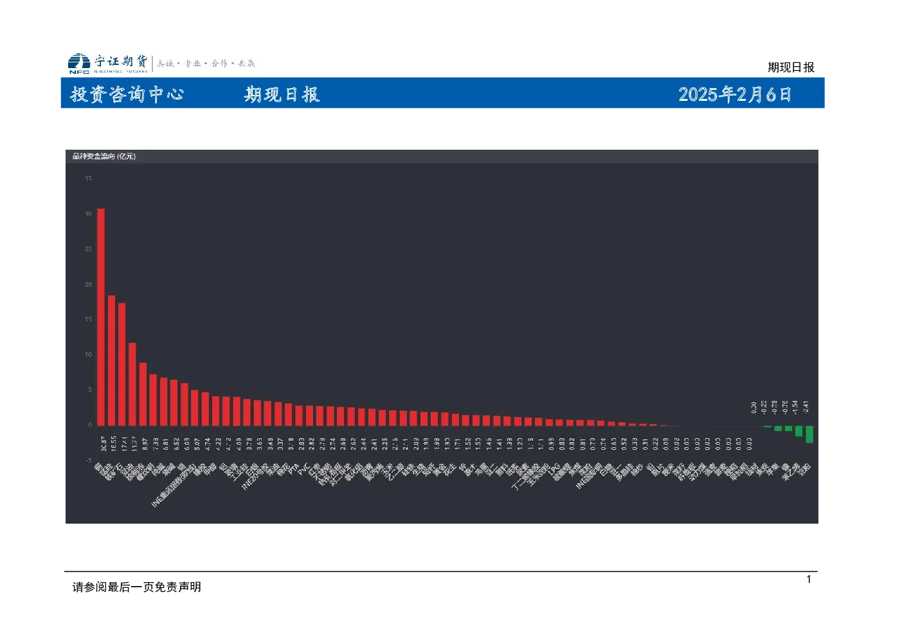902x638 pixels.
Task: Click the red bar valued 18.55
Action: pyautogui.click(x=111, y=360)
